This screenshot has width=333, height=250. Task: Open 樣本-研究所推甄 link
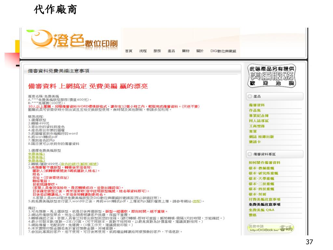tap(263, 173)
